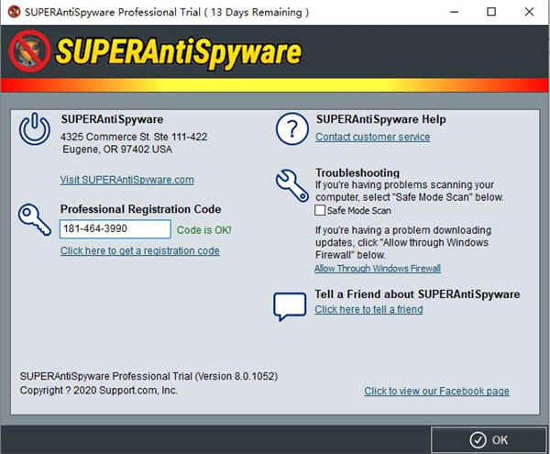Click the power icon beside SUPERAntiSpyware address
The height and width of the screenshot is (454, 550).
pyautogui.click(x=35, y=129)
